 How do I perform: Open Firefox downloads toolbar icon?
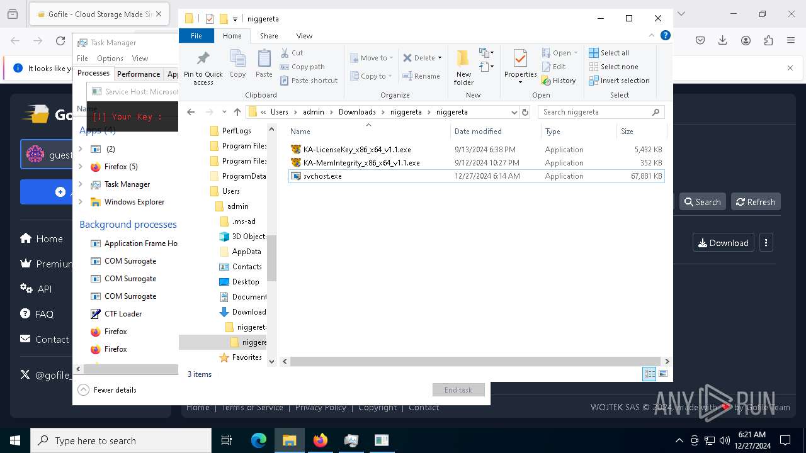coord(723,40)
